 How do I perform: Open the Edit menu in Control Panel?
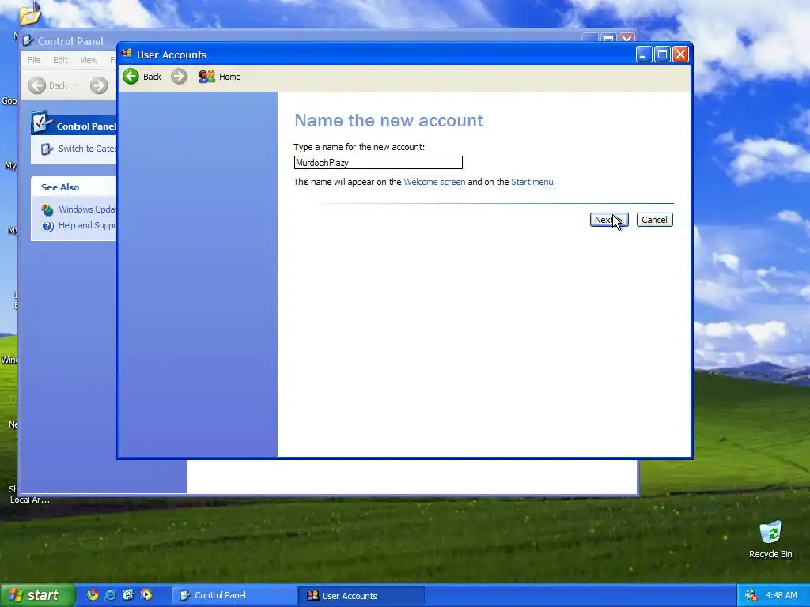click(x=60, y=60)
